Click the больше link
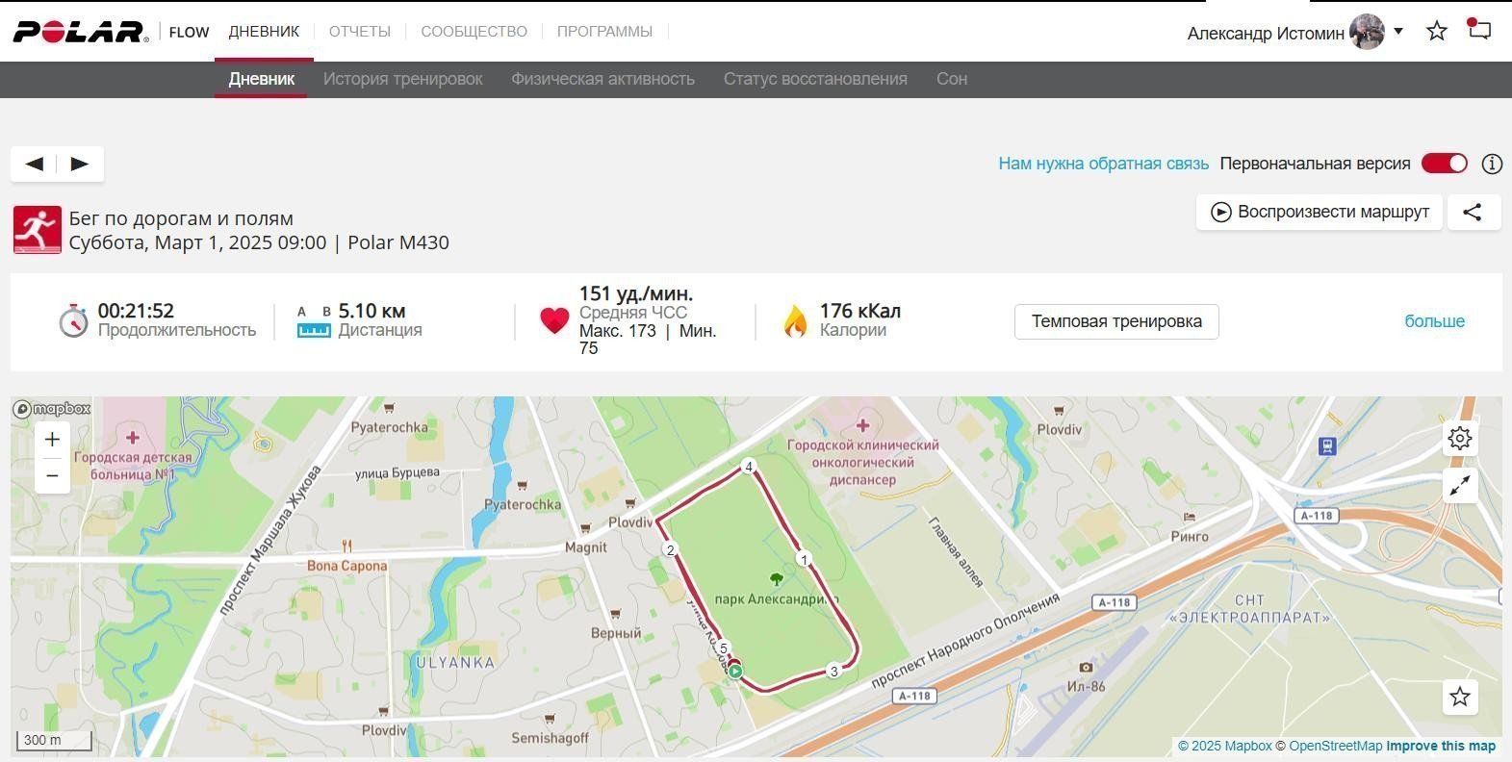The width and height of the screenshot is (1512, 762). click(1434, 321)
